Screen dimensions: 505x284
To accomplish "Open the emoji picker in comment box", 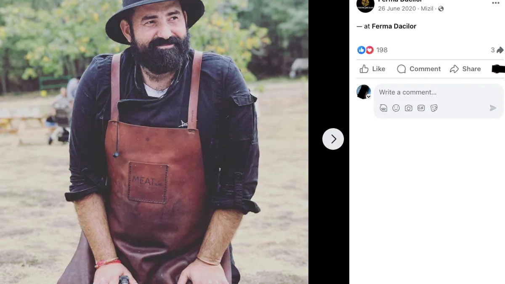I will pyautogui.click(x=396, y=108).
